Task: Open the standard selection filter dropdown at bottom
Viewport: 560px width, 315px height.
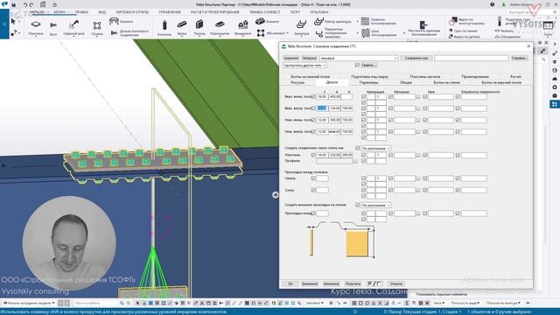Action: point(314,303)
